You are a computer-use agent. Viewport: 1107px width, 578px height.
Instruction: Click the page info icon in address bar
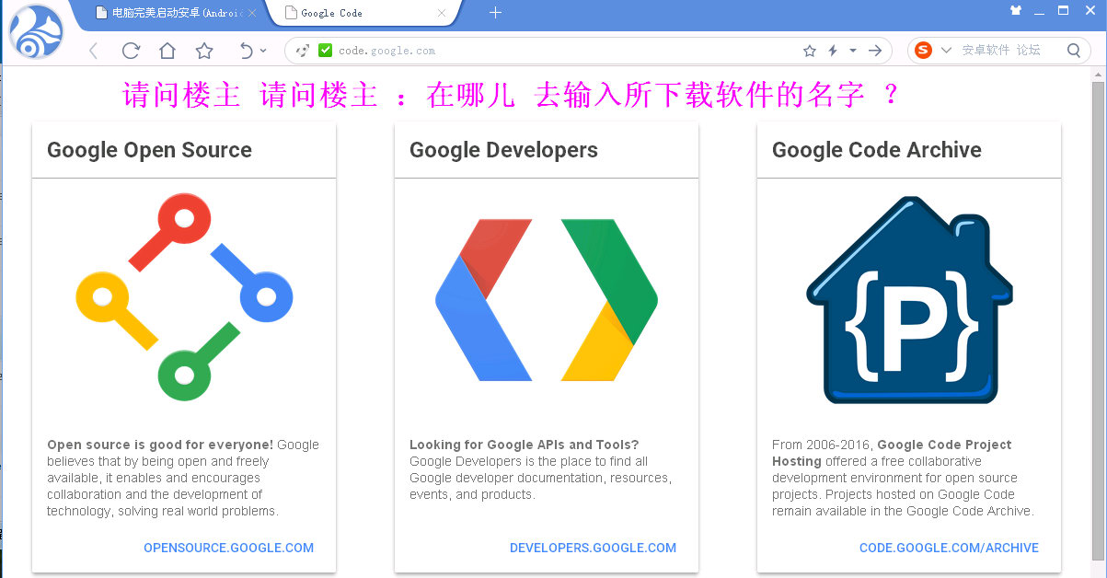(x=303, y=51)
